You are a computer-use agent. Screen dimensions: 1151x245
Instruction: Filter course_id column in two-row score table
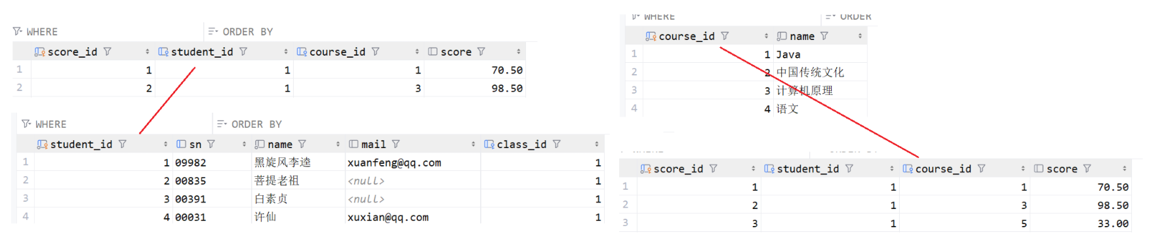click(375, 51)
